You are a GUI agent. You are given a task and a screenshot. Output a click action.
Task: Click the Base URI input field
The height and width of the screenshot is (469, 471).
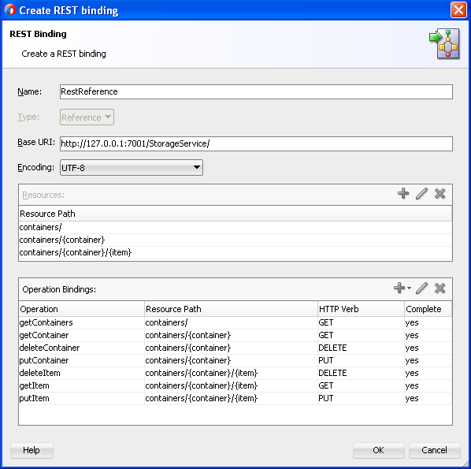click(256, 143)
